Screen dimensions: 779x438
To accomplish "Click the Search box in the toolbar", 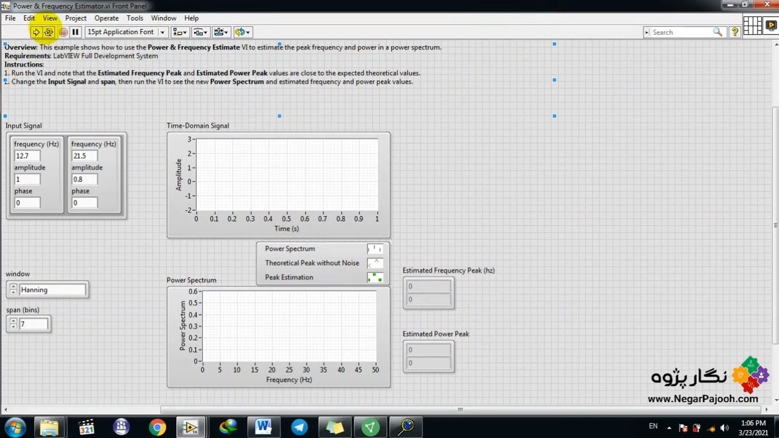I will coord(680,32).
